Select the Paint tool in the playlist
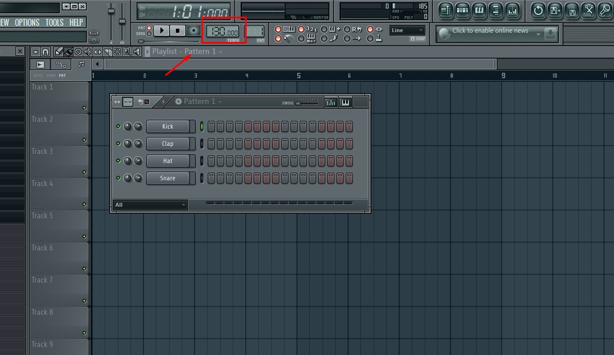614x355 pixels. pos(68,51)
